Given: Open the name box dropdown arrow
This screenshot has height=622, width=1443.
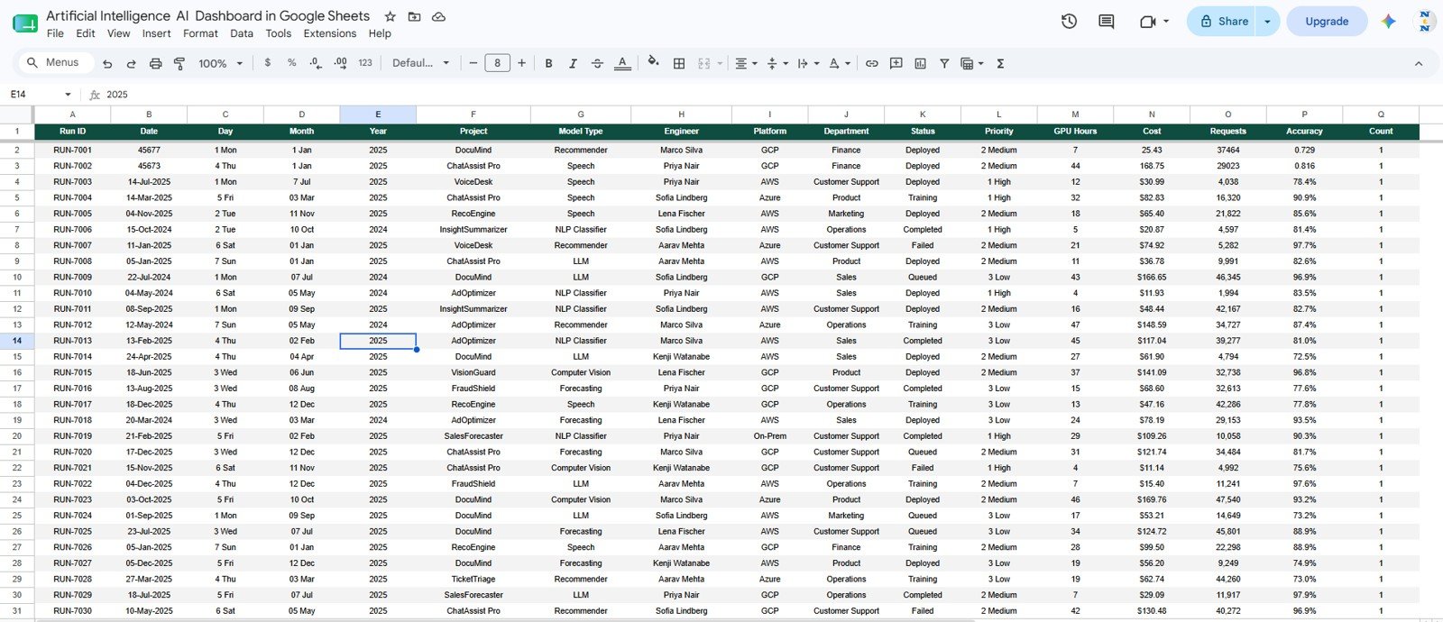Looking at the screenshot, I should tap(68, 95).
